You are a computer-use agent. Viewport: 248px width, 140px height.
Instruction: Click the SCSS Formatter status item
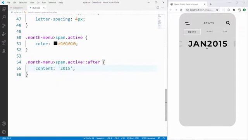click(148, 138)
